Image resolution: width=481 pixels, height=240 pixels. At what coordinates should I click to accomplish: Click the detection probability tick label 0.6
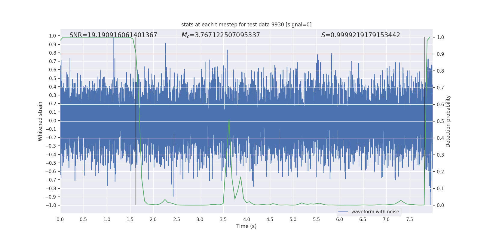(440, 105)
